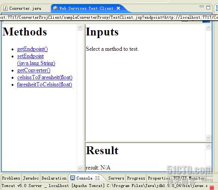
Task: Click the Console monitor icon
Action: coord(72,178)
